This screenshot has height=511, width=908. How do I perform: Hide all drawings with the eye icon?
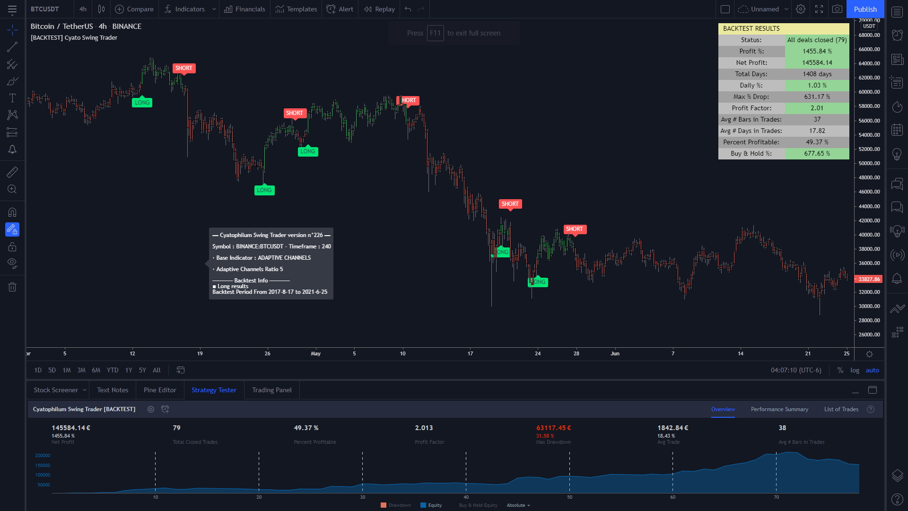[x=12, y=264]
